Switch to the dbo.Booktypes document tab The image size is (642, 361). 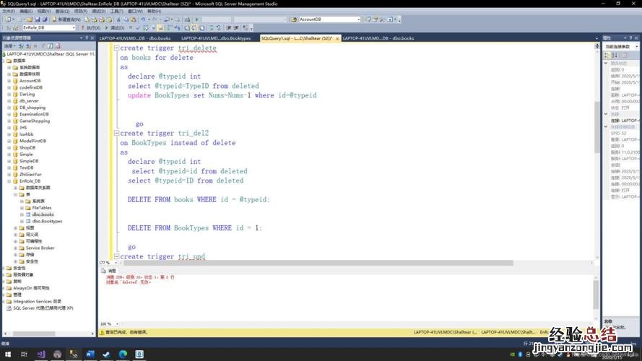coord(216,38)
